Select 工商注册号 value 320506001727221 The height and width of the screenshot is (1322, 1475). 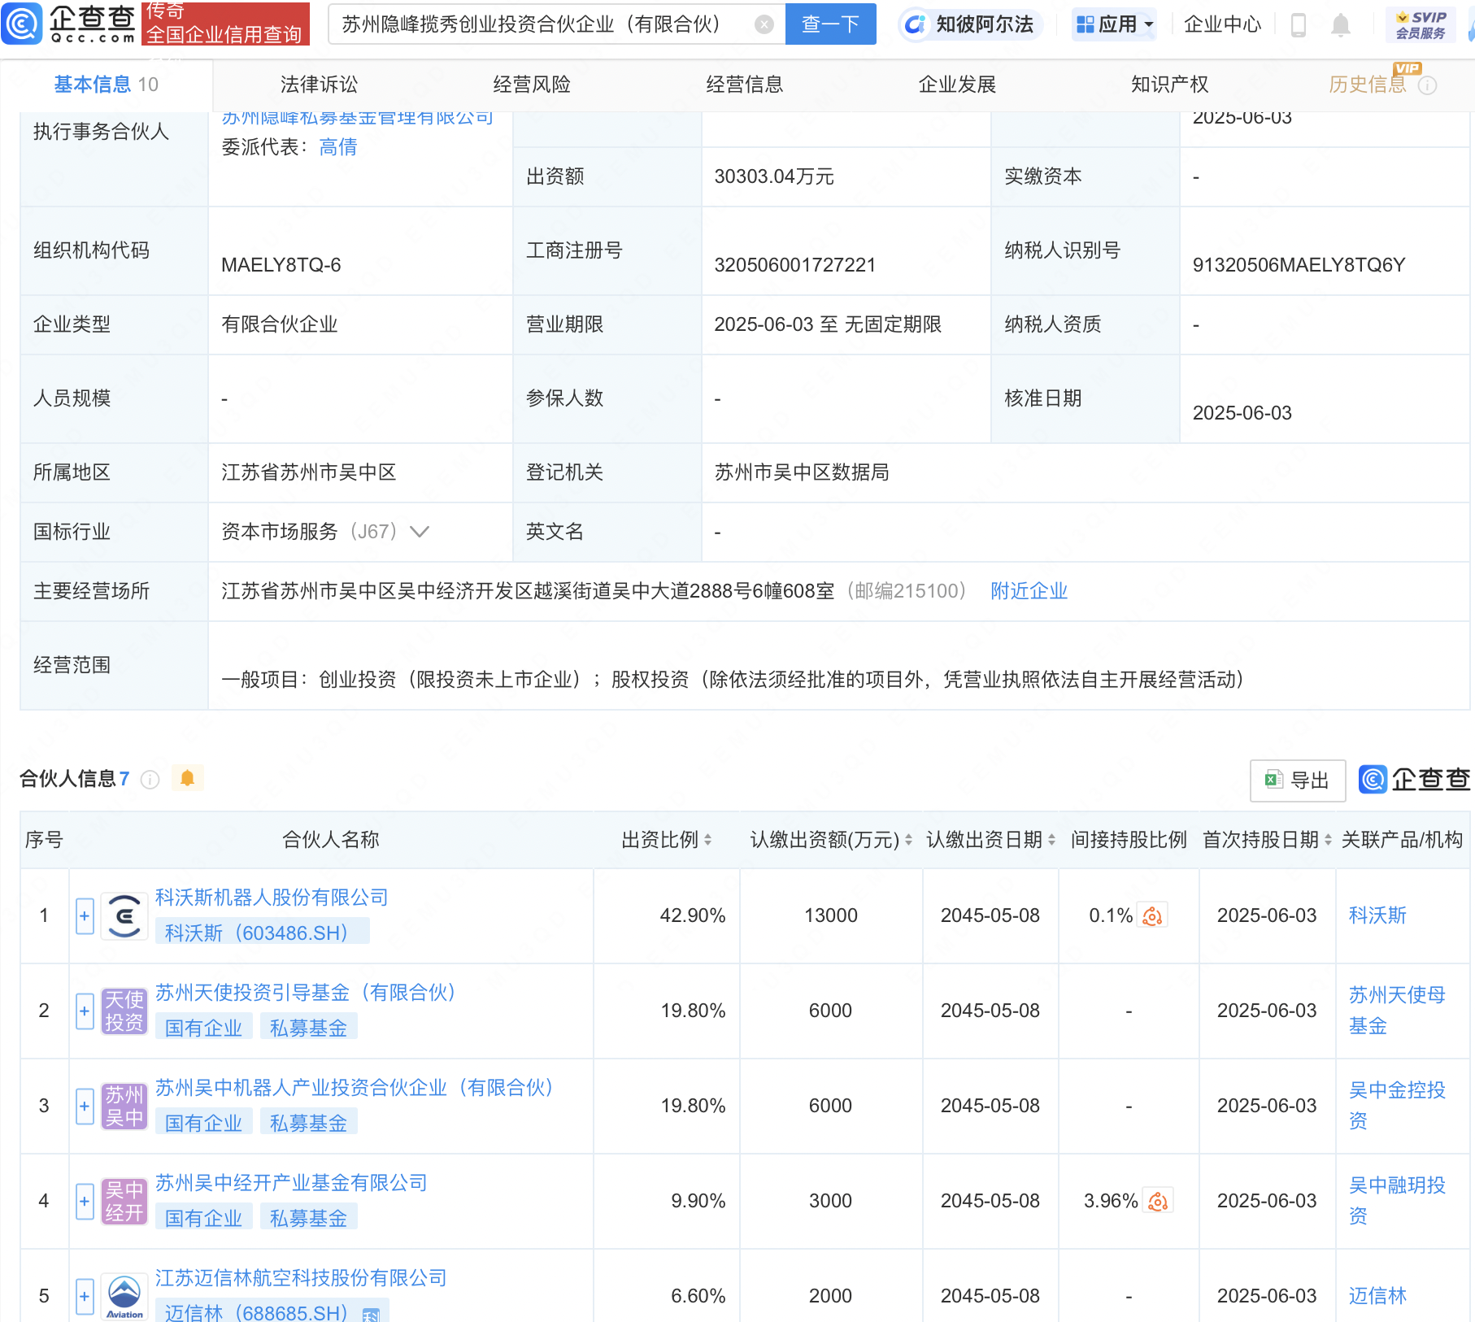[794, 265]
